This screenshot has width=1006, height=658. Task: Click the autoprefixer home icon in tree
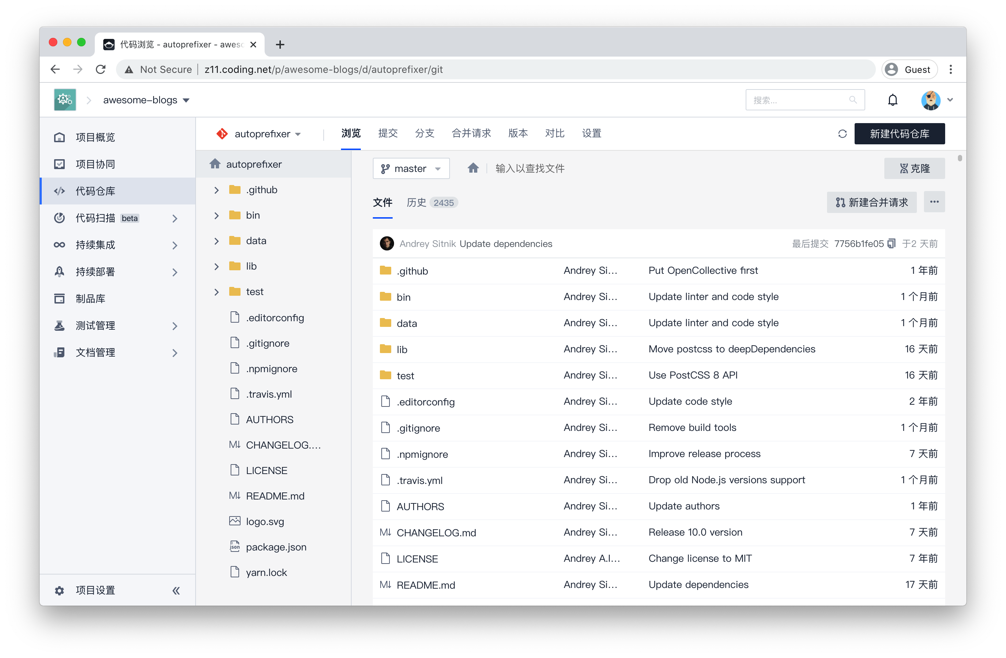[215, 164]
